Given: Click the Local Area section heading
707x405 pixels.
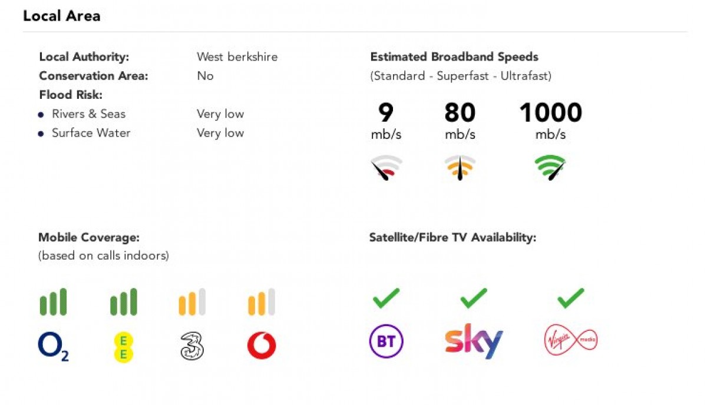Looking at the screenshot, I should [62, 16].
